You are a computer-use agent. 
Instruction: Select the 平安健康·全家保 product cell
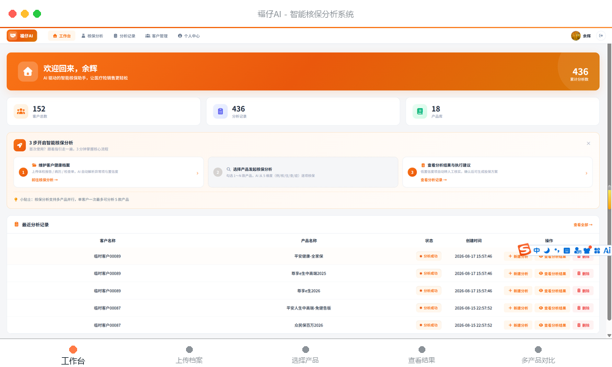click(308, 256)
